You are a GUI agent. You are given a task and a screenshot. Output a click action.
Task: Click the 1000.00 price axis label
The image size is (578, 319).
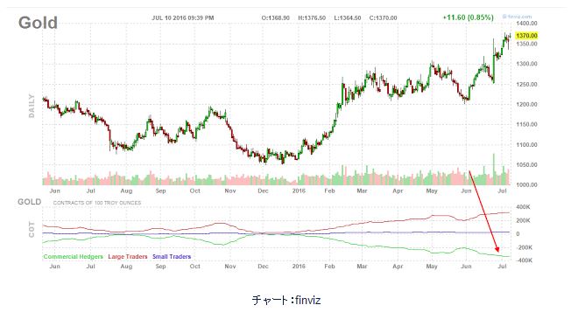pos(526,184)
